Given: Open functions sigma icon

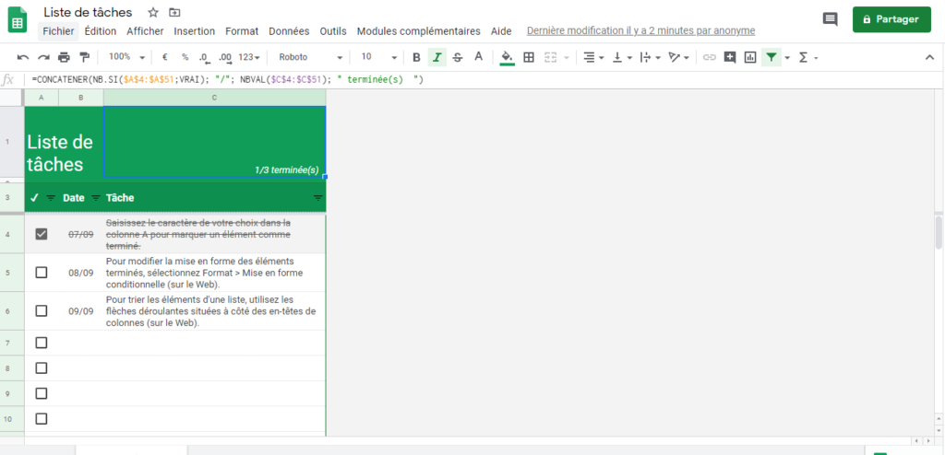Looking at the screenshot, I should pyautogui.click(x=804, y=57).
